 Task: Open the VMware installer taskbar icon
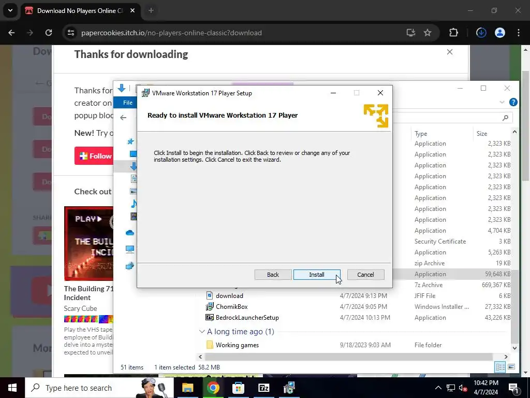click(x=289, y=388)
